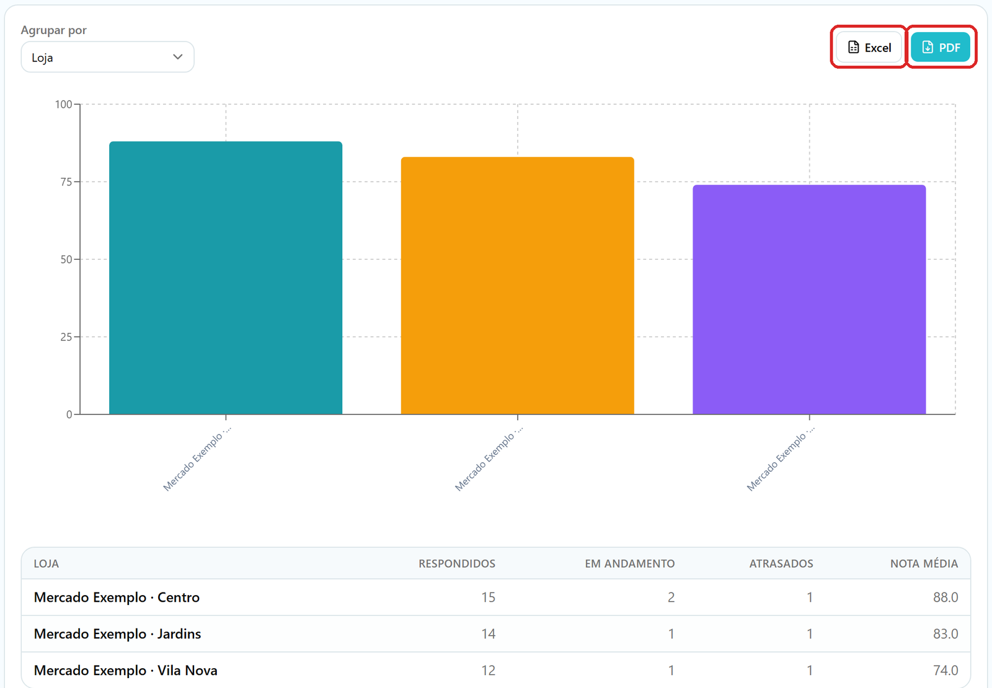Click the 'Agrupar por' label
The width and height of the screenshot is (992, 688).
pyautogui.click(x=54, y=30)
